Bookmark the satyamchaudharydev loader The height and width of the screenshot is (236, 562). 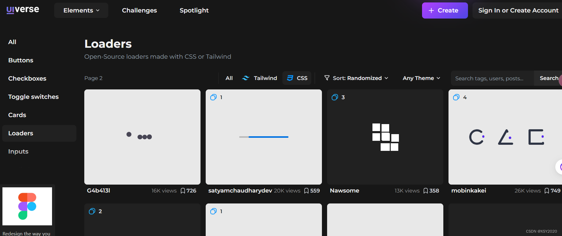pos(306,191)
